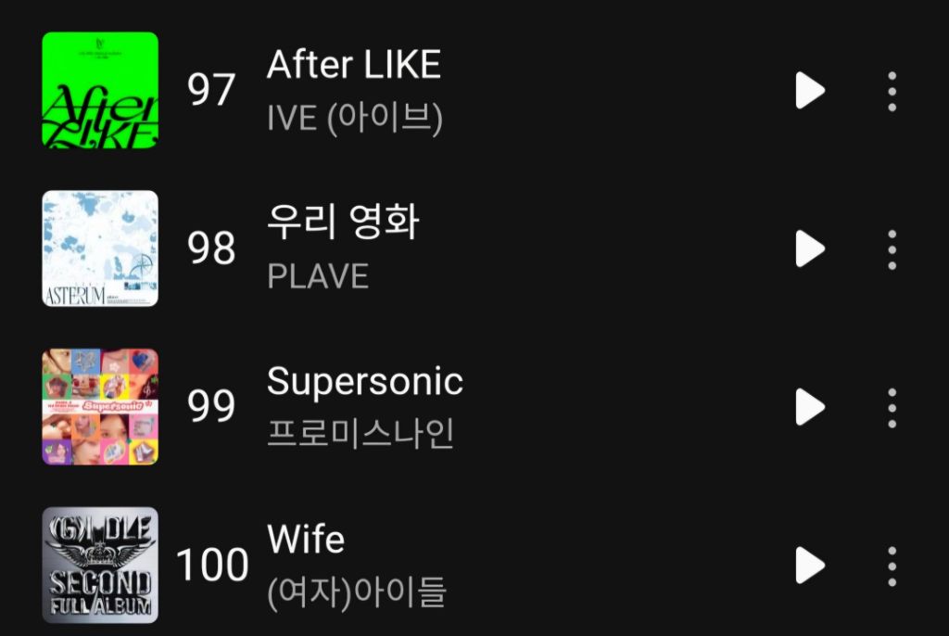
Task: Open the Supersonic song title
Action: coord(364,381)
